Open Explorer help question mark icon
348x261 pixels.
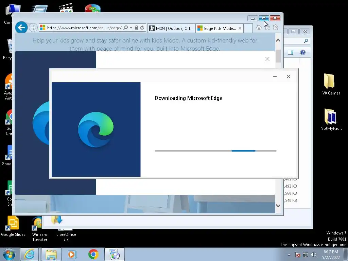click(x=303, y=52)
